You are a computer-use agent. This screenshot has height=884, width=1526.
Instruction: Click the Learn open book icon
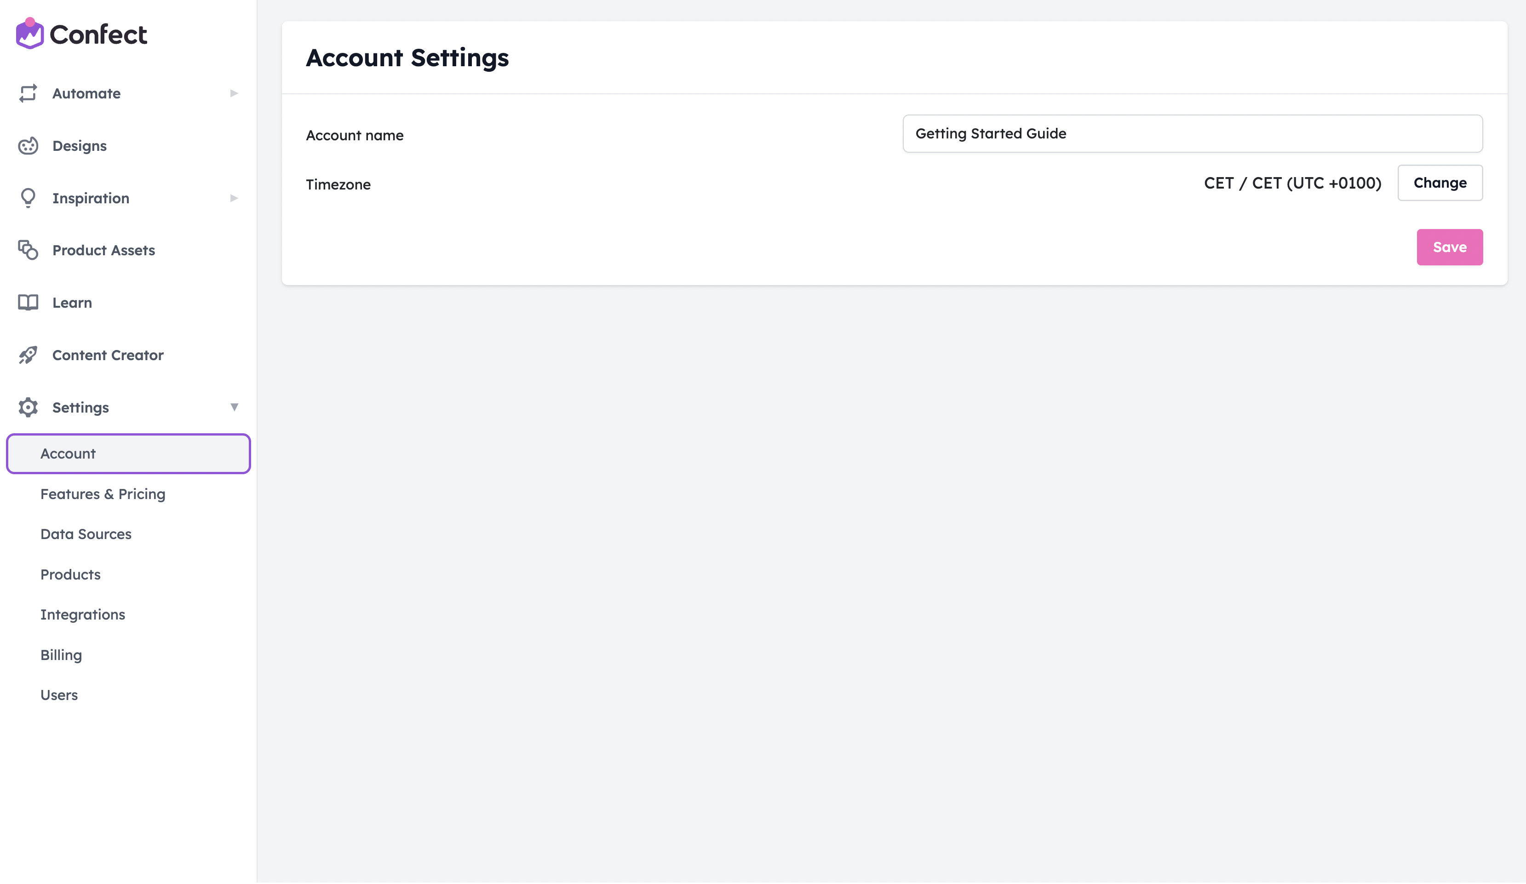tap(28, 303)
